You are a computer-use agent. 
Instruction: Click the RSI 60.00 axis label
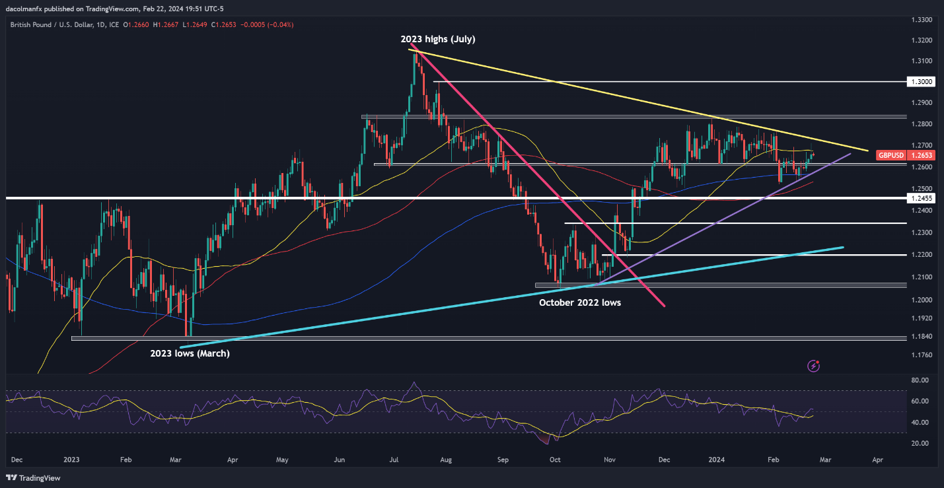tap(920, 401)
